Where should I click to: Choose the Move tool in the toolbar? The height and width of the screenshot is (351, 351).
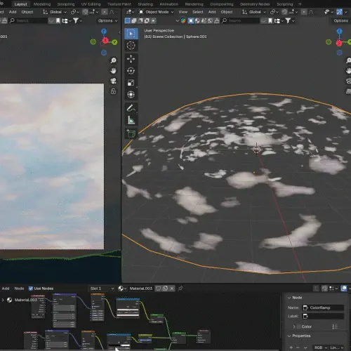pos(131,59)
